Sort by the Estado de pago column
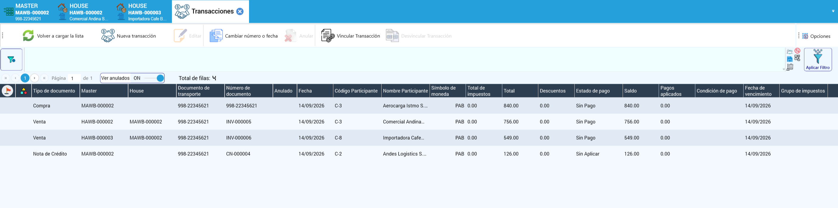This screenshot has height=208, width=838. (x=598, y=91)
